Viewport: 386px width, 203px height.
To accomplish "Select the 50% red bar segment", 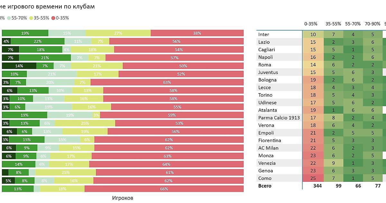I will 183,66.
